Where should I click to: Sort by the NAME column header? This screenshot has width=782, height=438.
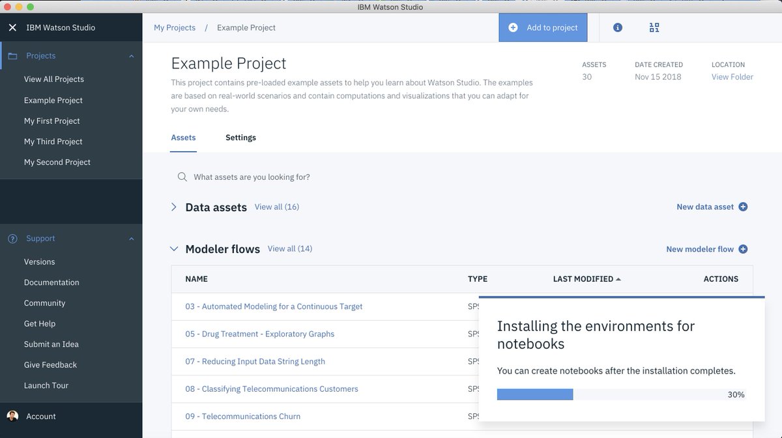[196, 279]
